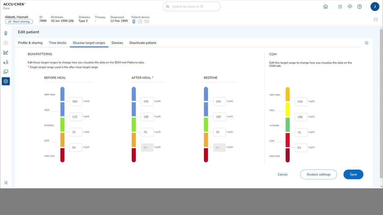Click the print icon
The width and height of the screenshot is (383, 215).
[x=376, y=20]
